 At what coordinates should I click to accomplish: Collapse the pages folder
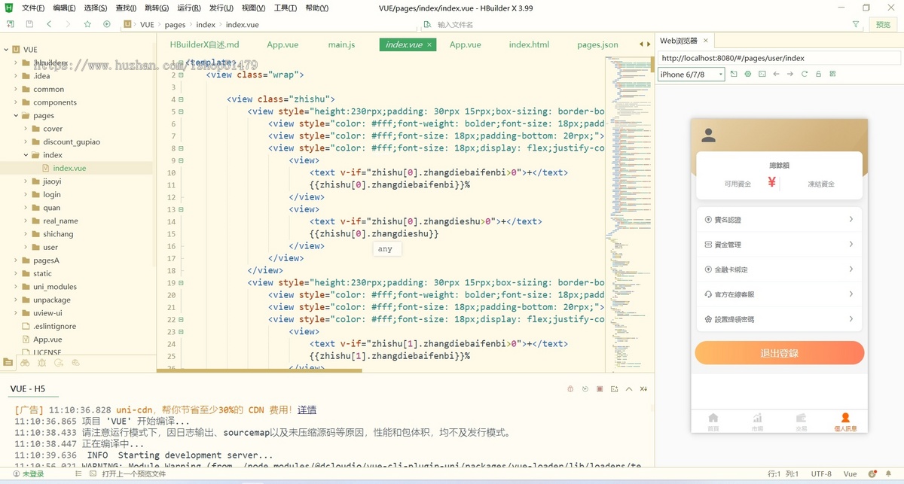(16, 115)
